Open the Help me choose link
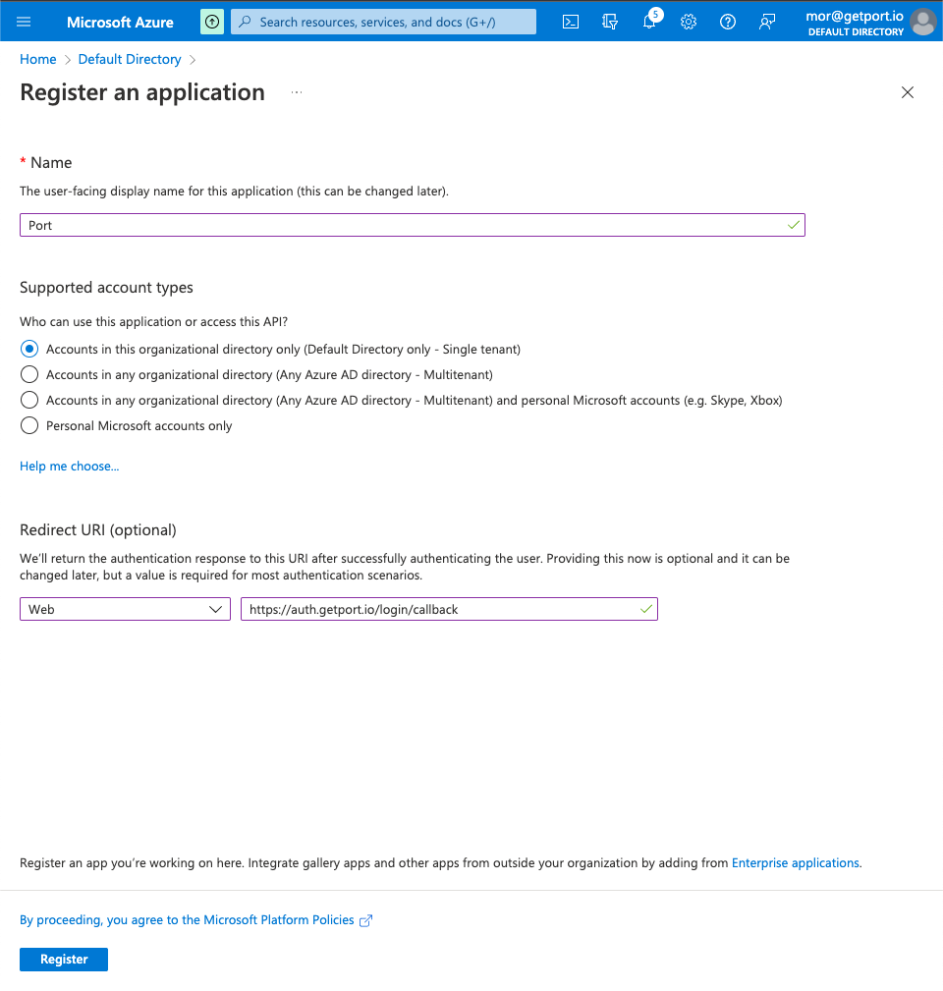 (x=69, y=466)
